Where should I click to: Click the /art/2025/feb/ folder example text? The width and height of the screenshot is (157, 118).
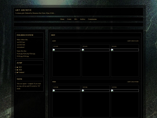point(21,45)
